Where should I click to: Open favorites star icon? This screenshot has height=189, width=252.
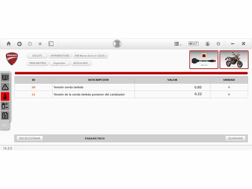[40, 44]
